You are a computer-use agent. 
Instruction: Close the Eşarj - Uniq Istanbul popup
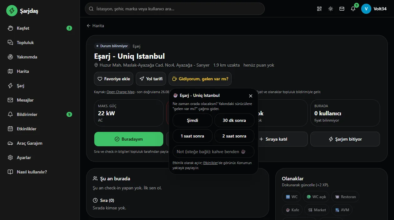point(251,96)
